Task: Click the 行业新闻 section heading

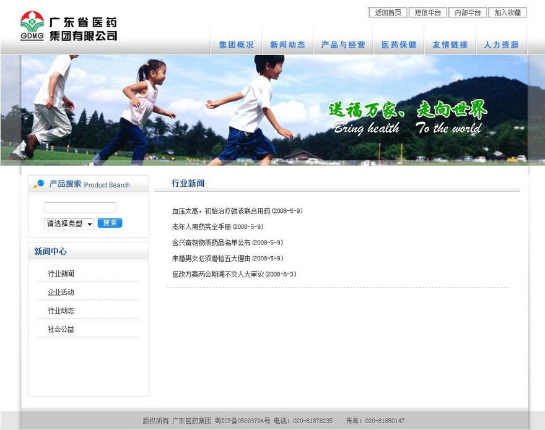Action: click(188, 183)
